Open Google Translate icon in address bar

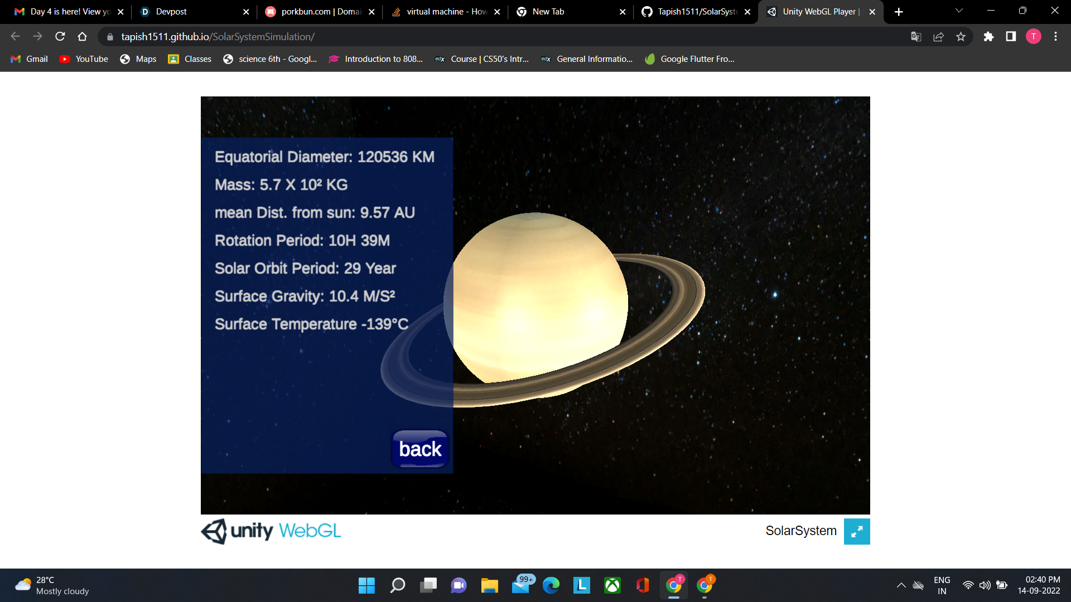click(916, 37)
